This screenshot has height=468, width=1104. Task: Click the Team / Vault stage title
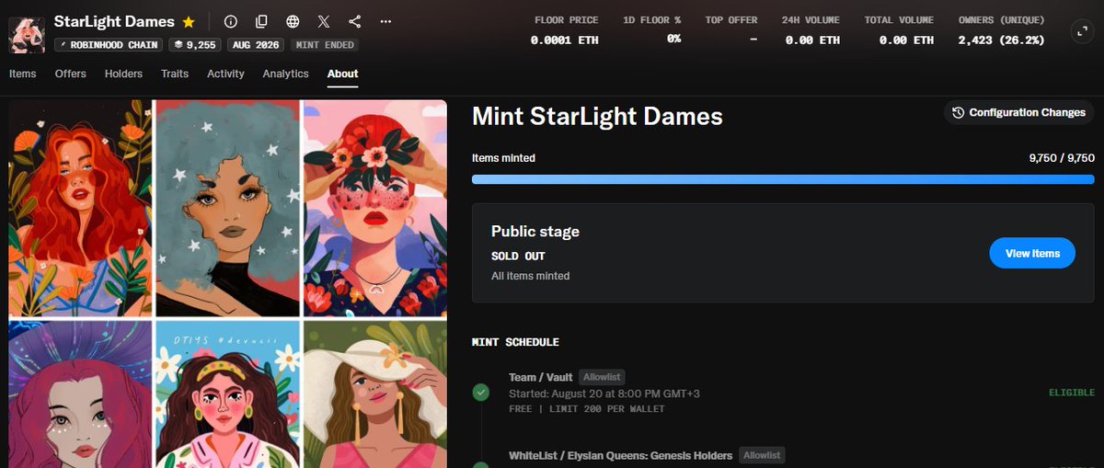(x=541, y=377)
